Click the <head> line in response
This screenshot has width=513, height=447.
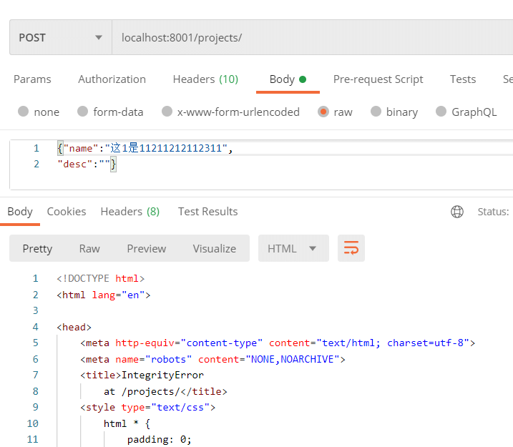click(74, 327)
